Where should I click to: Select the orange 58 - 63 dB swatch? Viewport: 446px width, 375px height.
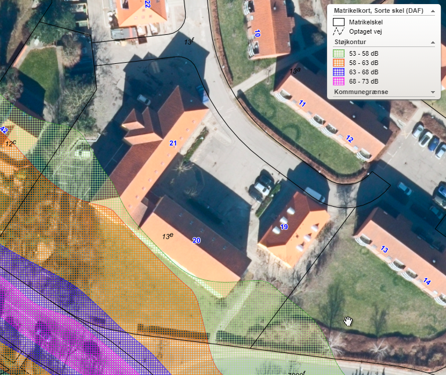pyautogui.click(x=339, y=63)
